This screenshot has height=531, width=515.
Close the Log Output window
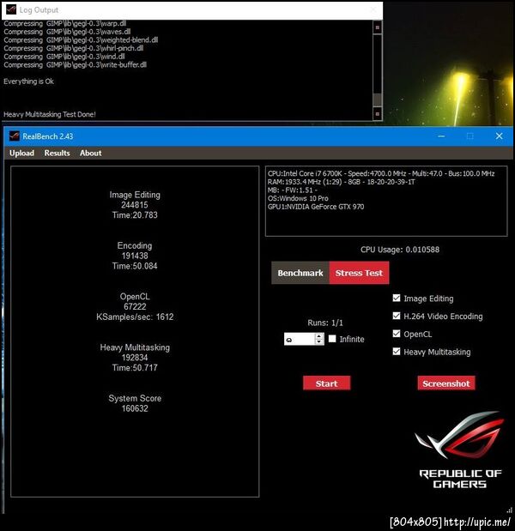click(373, 9)
